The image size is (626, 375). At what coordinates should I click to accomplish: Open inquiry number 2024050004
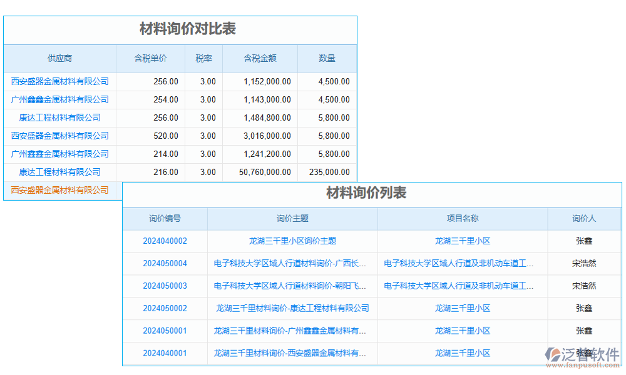165,263
